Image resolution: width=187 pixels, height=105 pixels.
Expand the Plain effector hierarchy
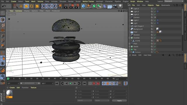[x=130, y=44]
